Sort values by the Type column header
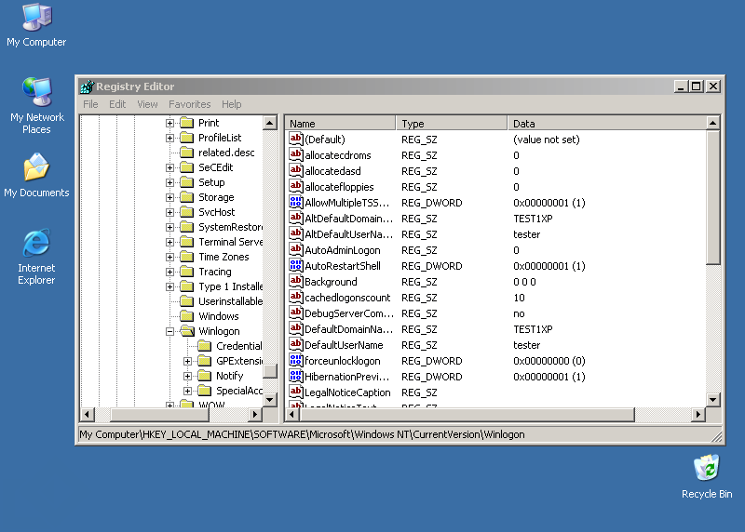This screenshot has height=532, width=745. pyautogui.click(x=452, y=124)
